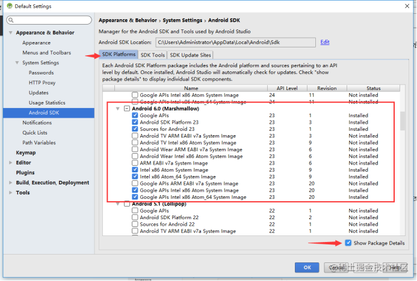Screen dimensions: 417x281
Task: Open Notifications settings
Action: pyautogui.click(x=37, y=122)
